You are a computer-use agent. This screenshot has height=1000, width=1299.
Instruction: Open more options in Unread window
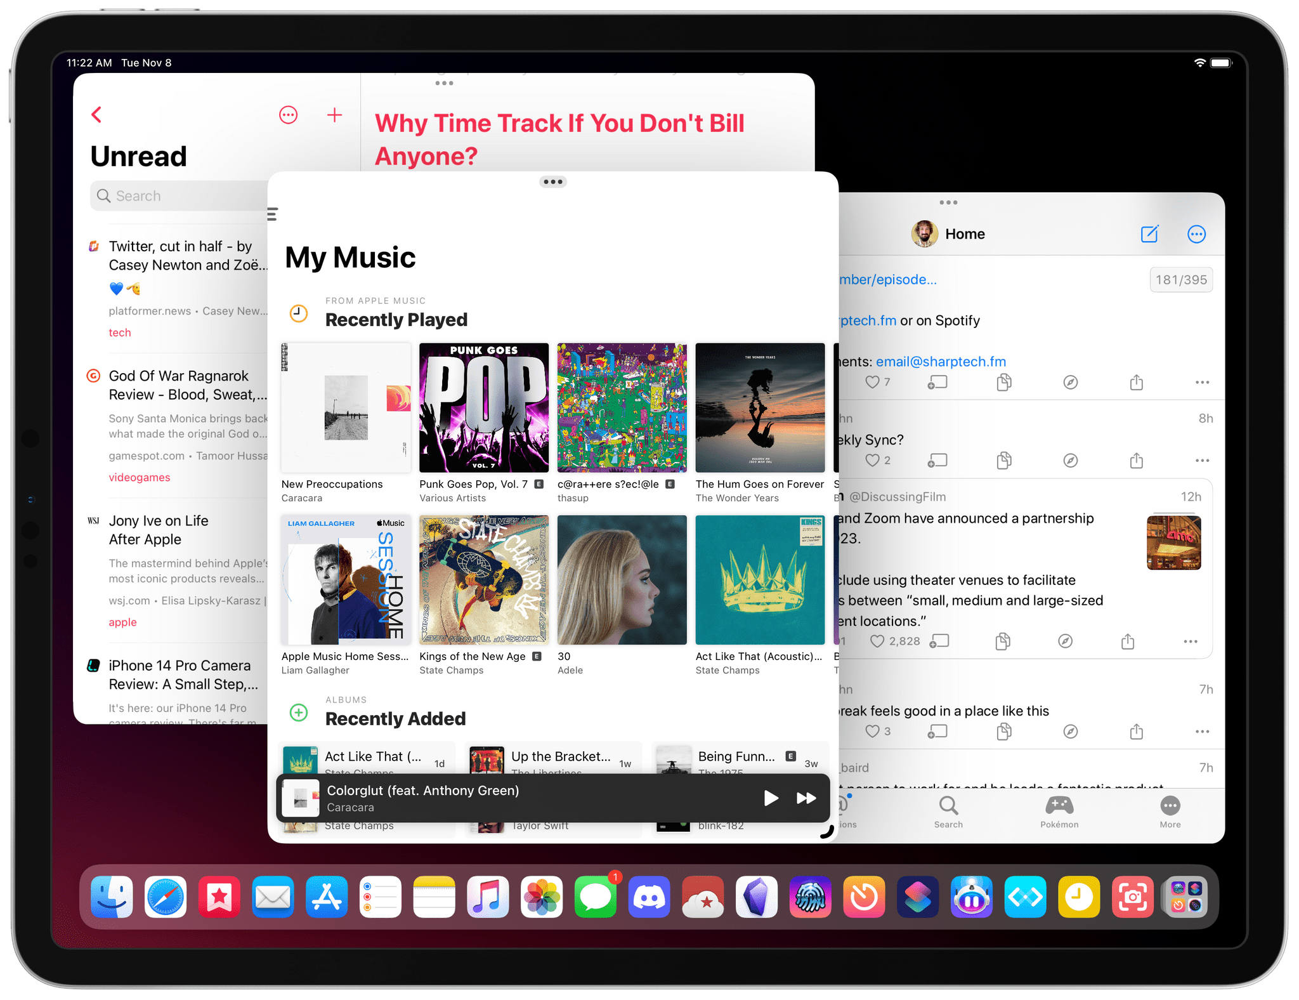[x=288, y=115]
